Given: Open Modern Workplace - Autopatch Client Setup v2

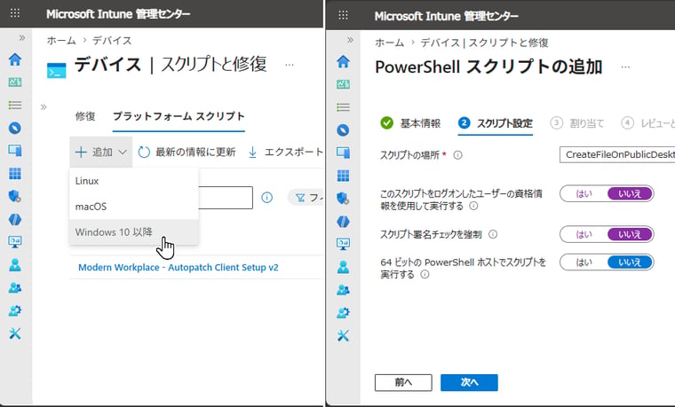Looking at the screenshot, I should (x=179, y=267).
